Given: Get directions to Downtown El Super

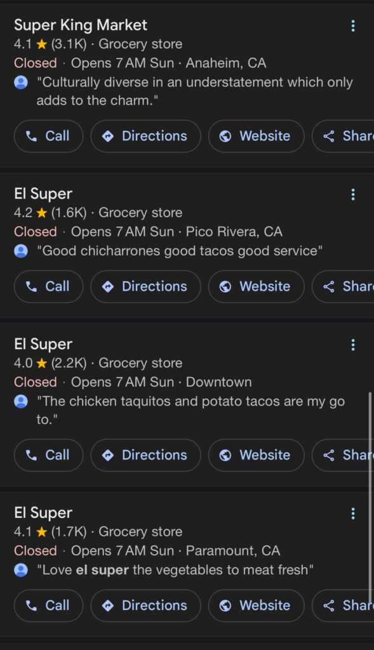Looking at the screenshot, I should 145,455.
